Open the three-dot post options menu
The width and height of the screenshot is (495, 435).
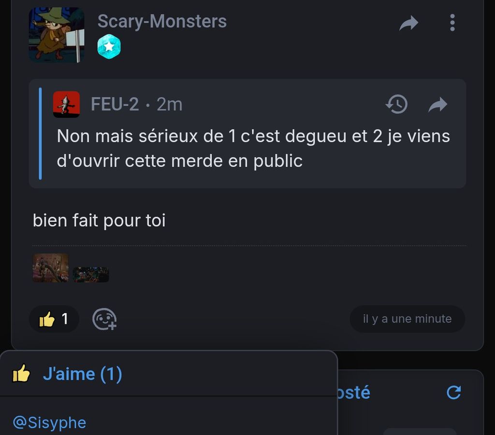click(x=452, y=23)
